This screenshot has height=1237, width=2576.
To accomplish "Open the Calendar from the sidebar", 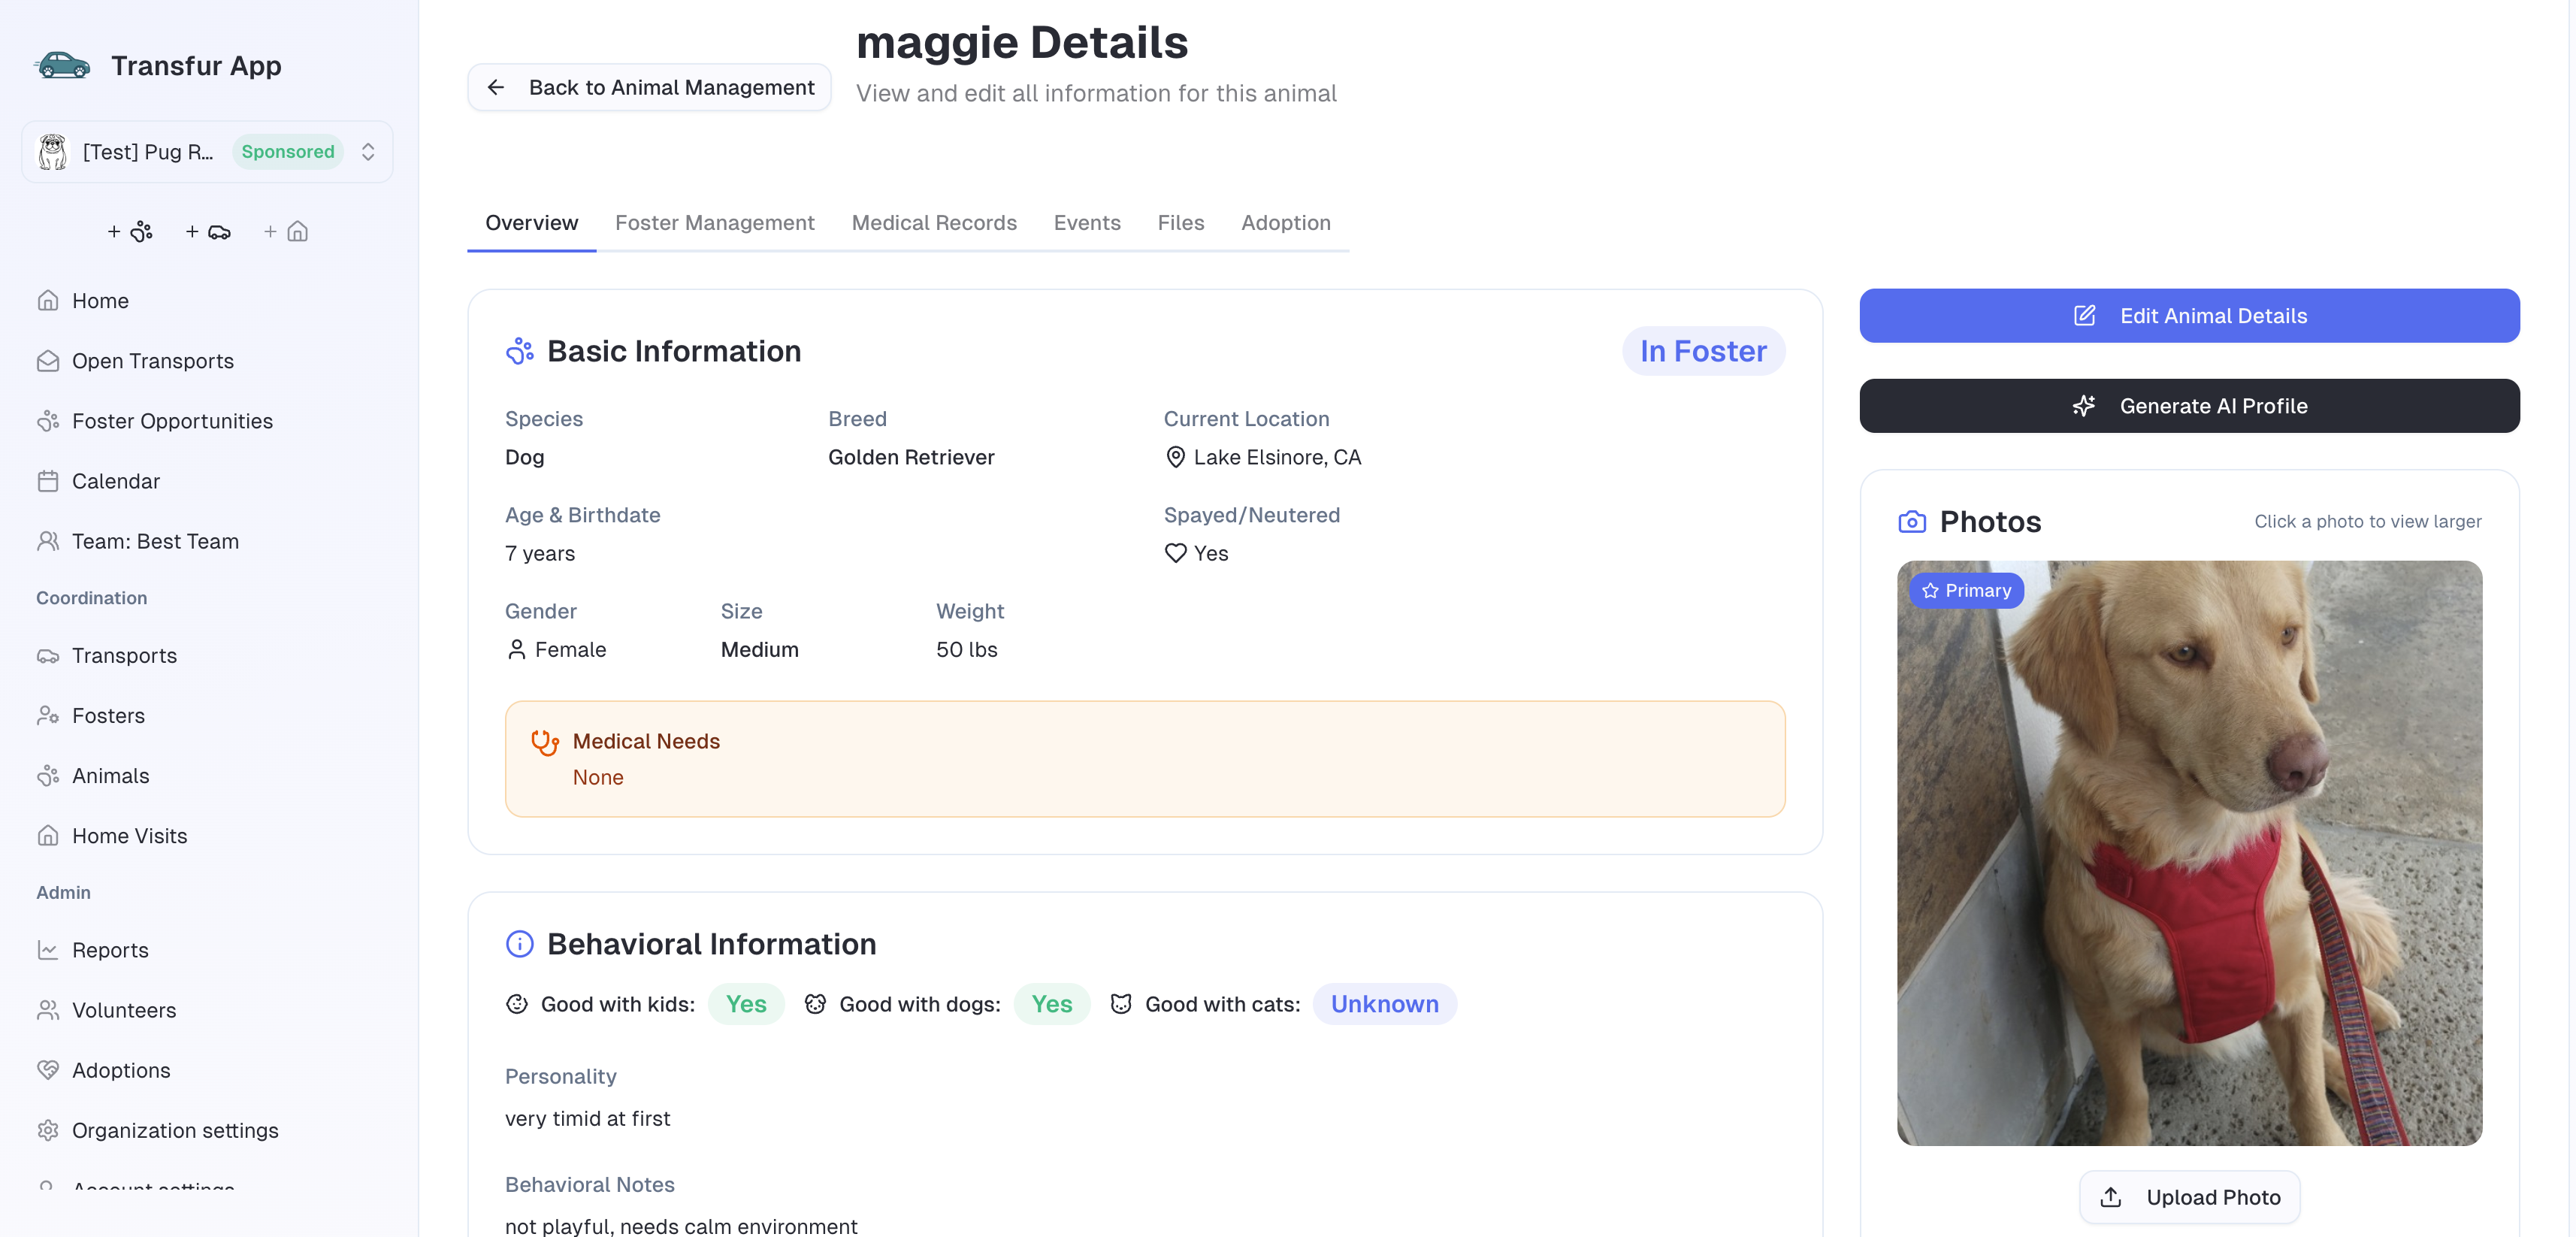I will (115, 481).
